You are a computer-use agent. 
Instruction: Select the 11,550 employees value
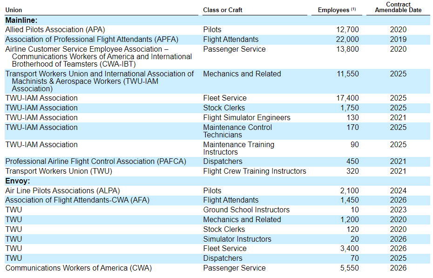tap(348, 74)
